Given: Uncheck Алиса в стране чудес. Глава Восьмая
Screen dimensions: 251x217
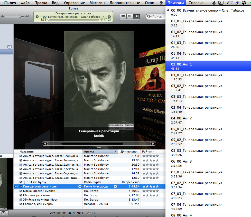Looking at the screenshot, I should pyautogui.click(x=21, y=160).
